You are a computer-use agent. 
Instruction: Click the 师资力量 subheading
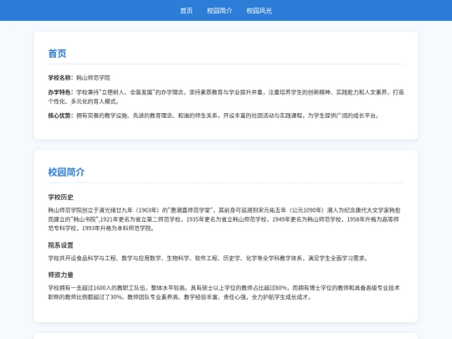pos(60,275)
